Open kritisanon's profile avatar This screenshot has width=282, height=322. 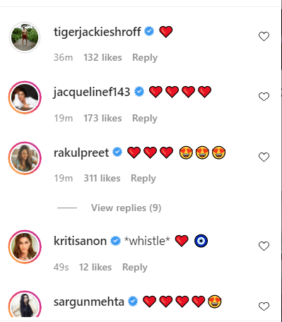coord(25,246)
